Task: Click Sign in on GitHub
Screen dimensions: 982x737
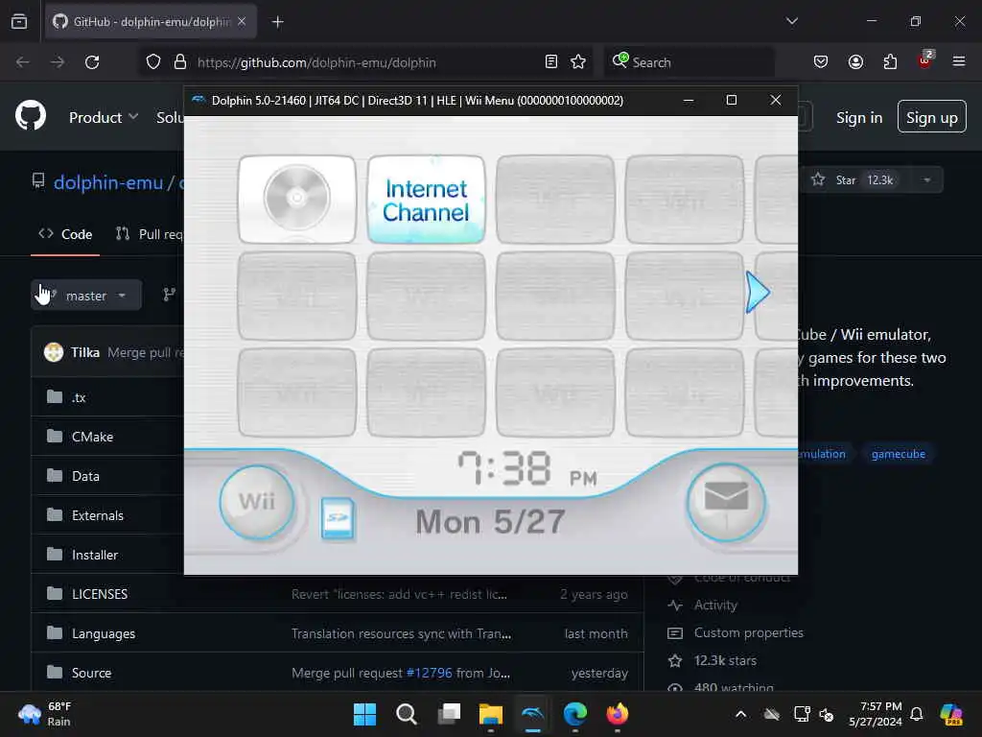Action: (858, 118)
